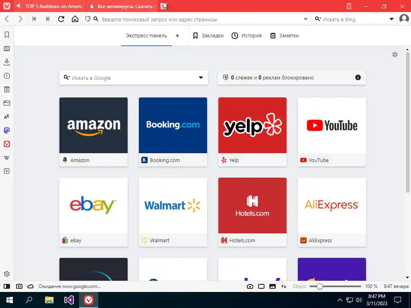Expand the address bar dropdown arrow
Image resolution: width=411 pixels, height=308 pixels.
coord(305,19)
